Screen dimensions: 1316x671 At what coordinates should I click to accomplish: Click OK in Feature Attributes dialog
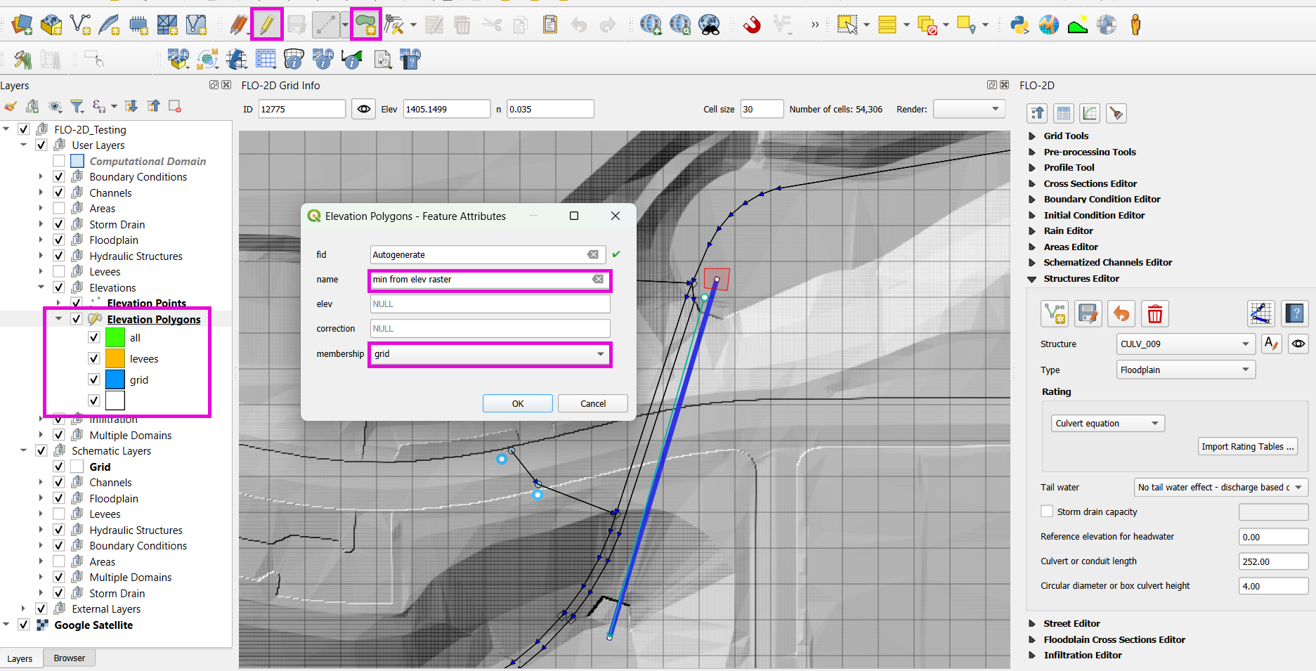[517, 403]
